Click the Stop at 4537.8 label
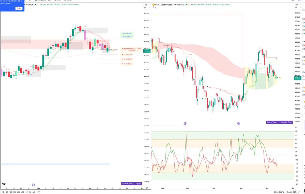The width and height of the screenshot is (305, 194). [127, 37]
